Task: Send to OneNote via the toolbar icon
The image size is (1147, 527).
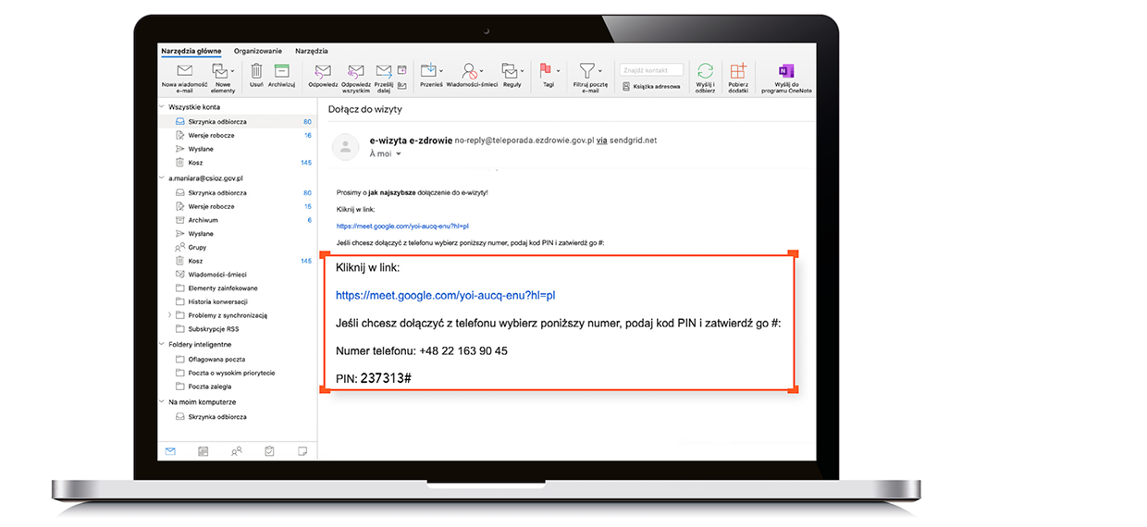Action: [x=786, y=71]
